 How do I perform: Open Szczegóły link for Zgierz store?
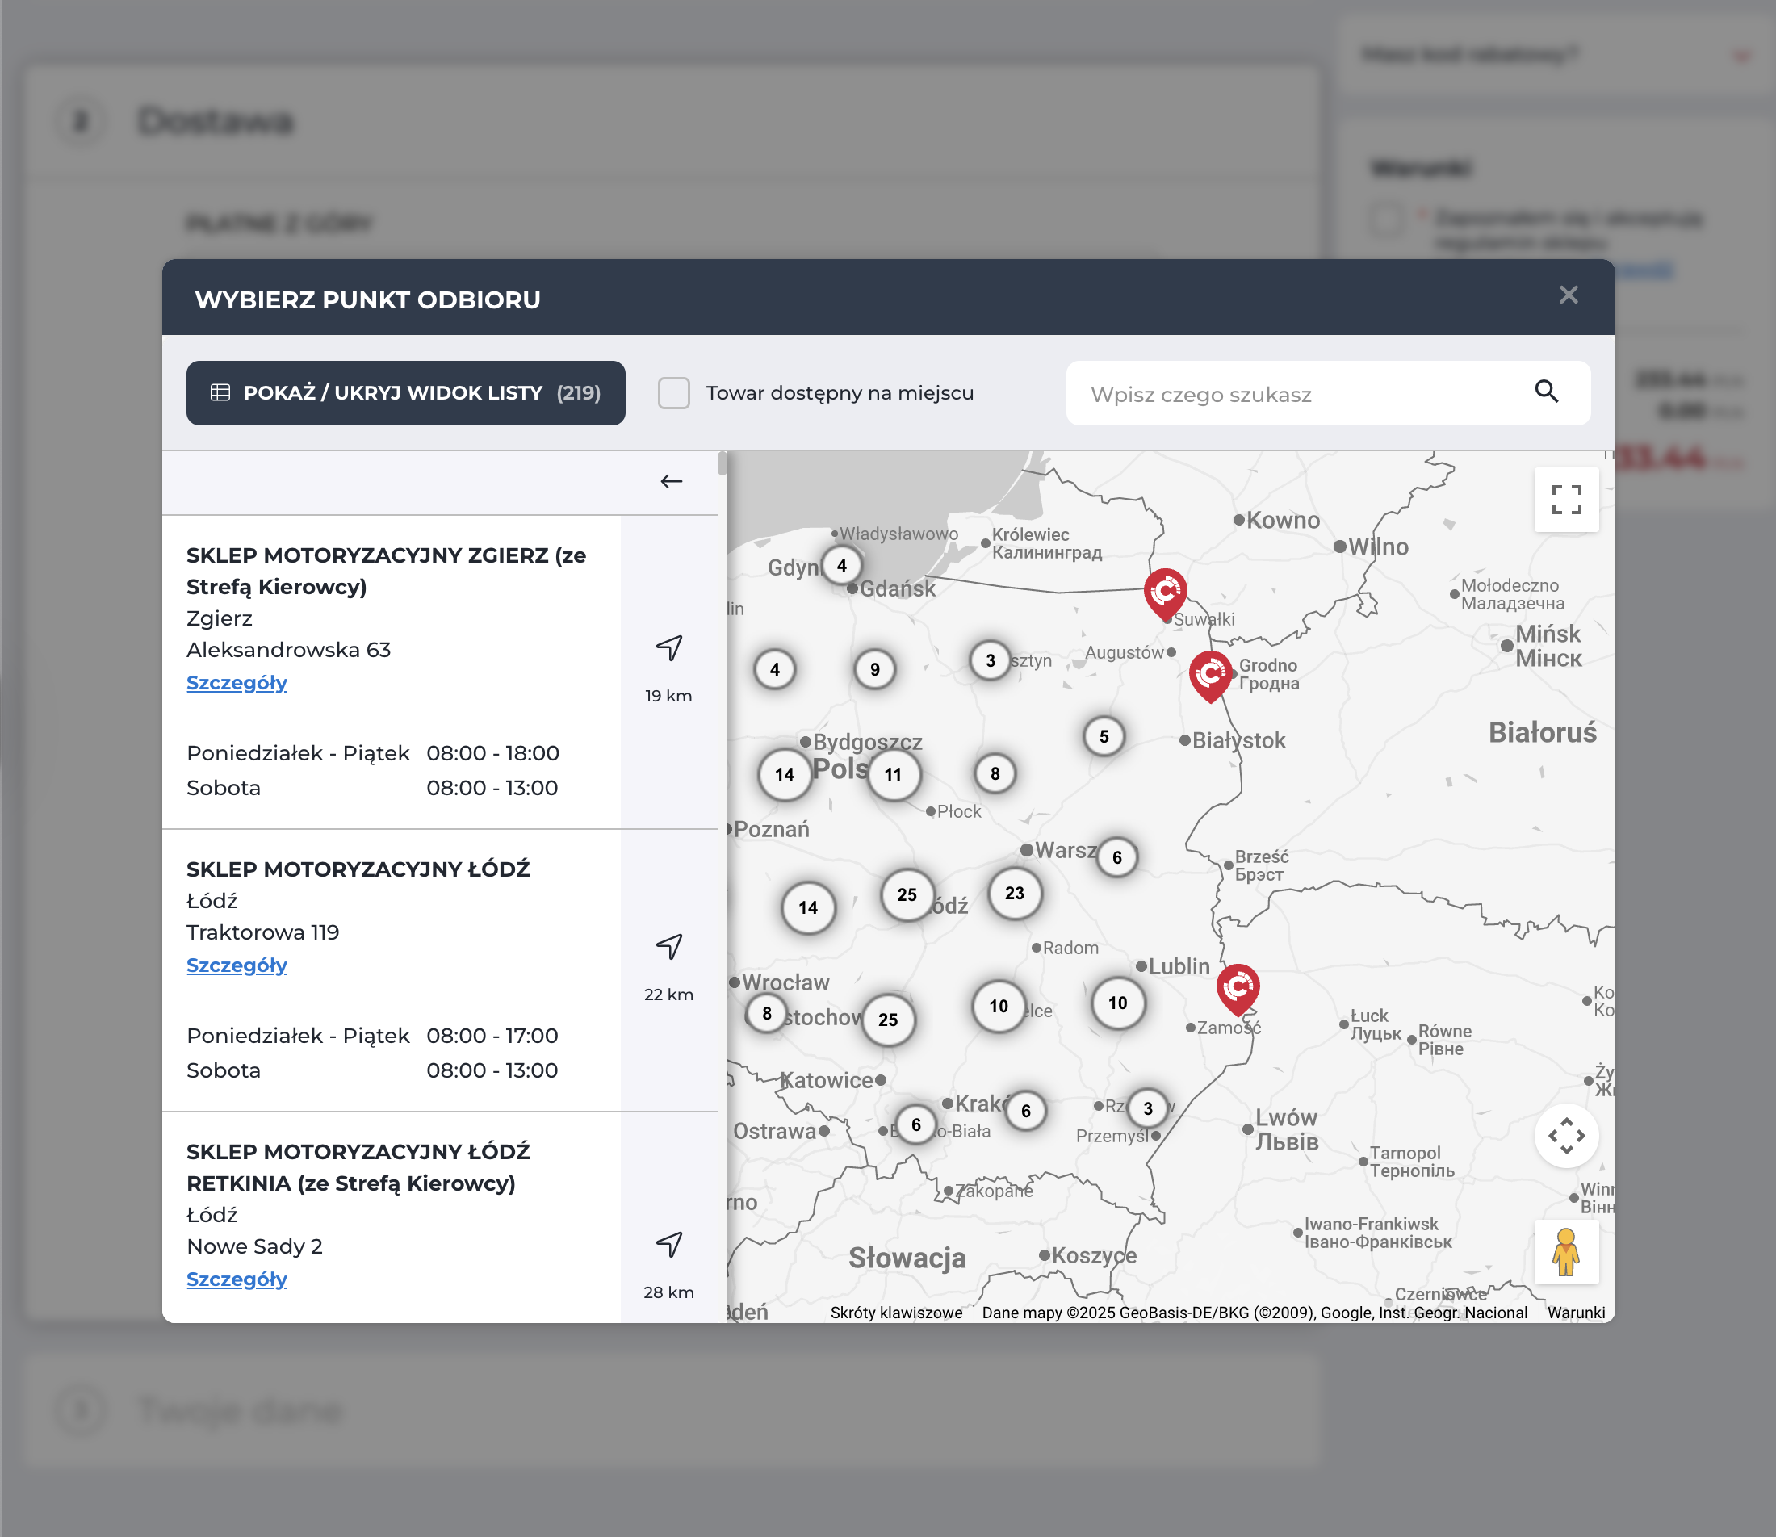tap(237, 683)
